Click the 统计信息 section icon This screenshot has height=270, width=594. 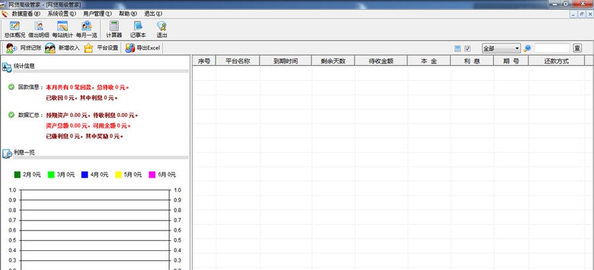tap(7, 68)
